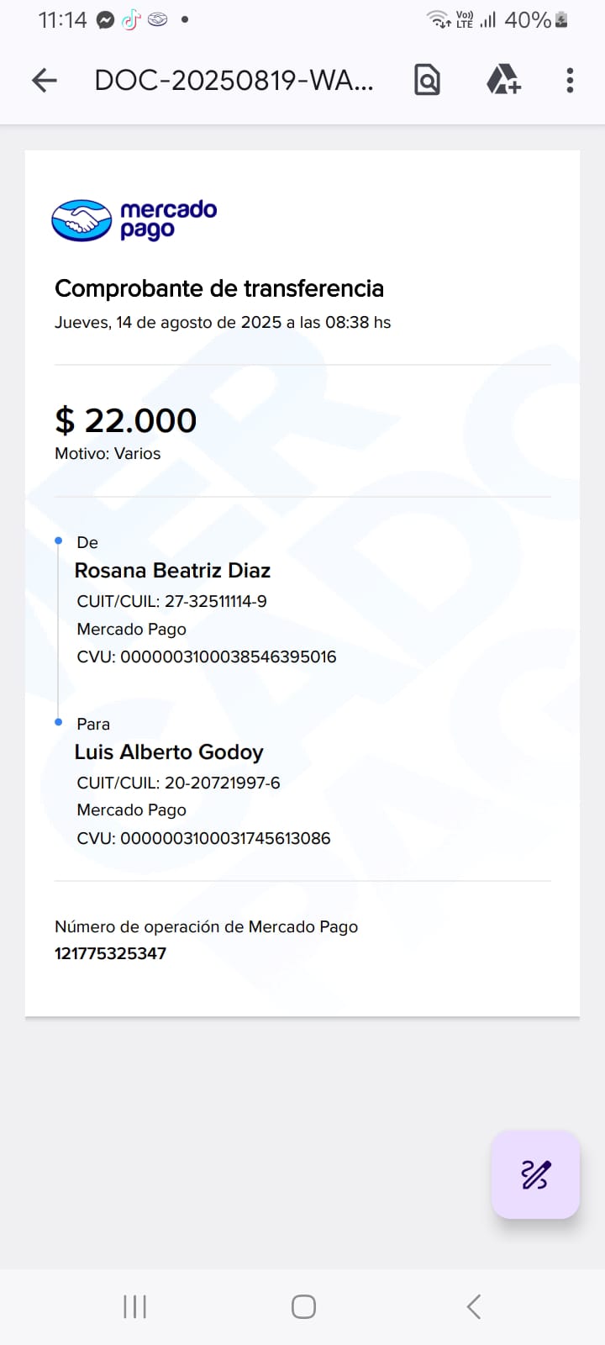Tap the document title DOC-20250819-WA
Image resolution: width=605 pixels, height=1345 pixels.
[x=234, y=81]
